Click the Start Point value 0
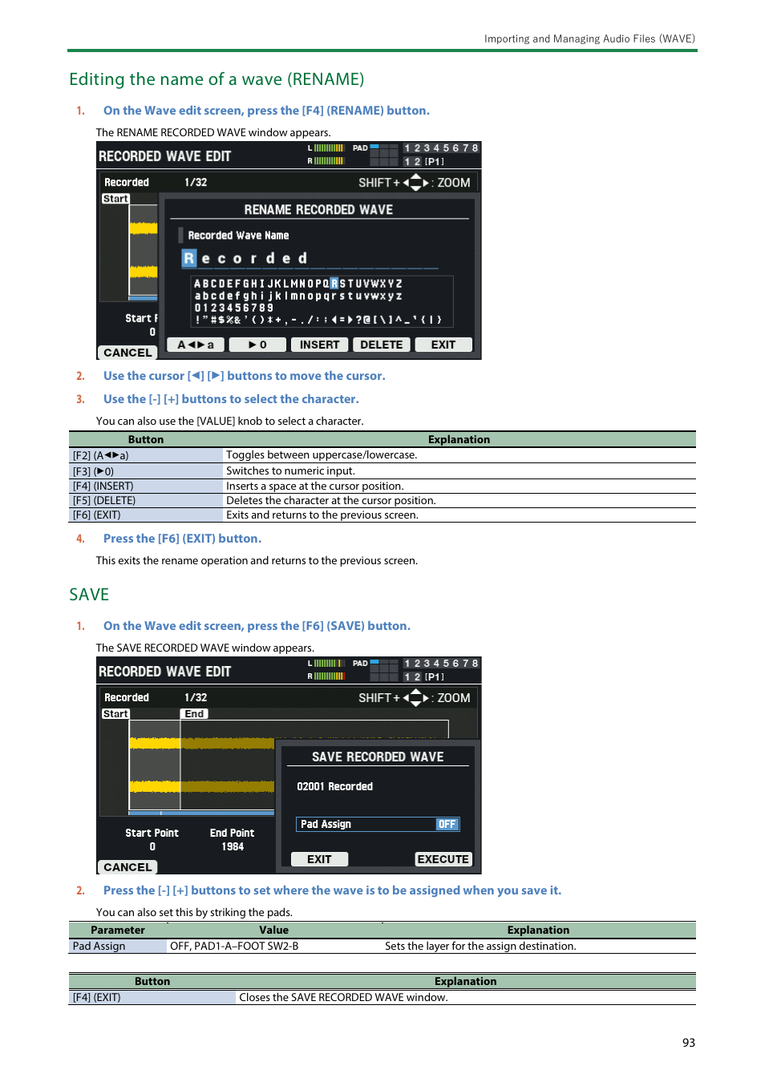The height and width of the screenshot is (1082, 765). [x=152, y=847]
